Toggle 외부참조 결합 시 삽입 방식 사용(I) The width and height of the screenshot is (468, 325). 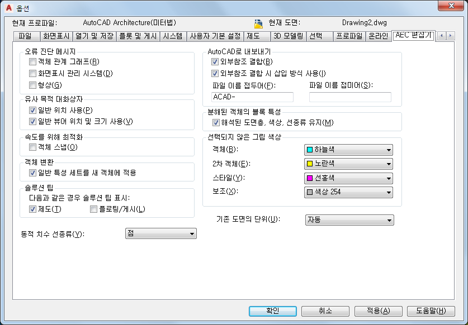pyautogui.click(x=215, y=73)
